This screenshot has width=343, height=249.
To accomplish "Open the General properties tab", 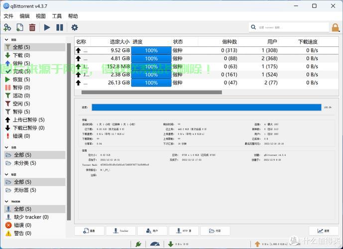I will [x=89, y=231].
